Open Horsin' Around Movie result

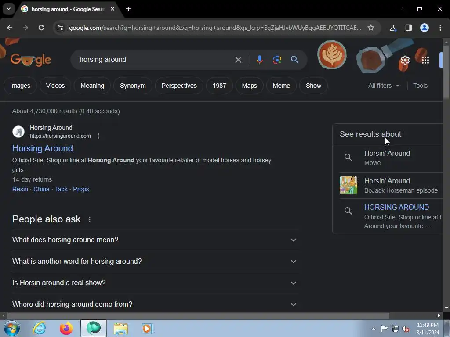point(388,158)
